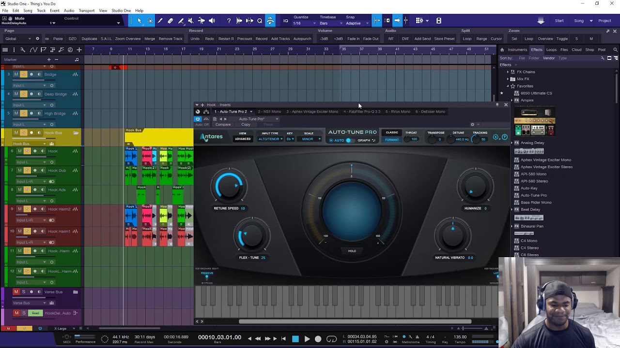Click Return to Zero transport button

point(283,339)
